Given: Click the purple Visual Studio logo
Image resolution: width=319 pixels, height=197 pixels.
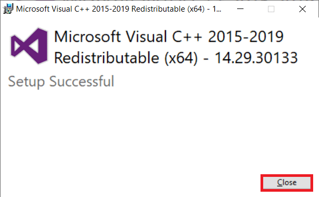Looking at the screenshot, I should coord(29,46).
